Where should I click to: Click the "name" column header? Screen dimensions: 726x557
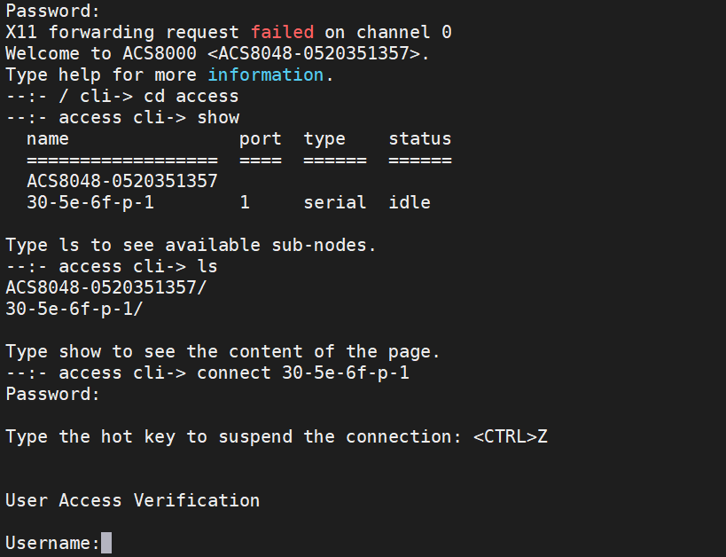point(48,138)
